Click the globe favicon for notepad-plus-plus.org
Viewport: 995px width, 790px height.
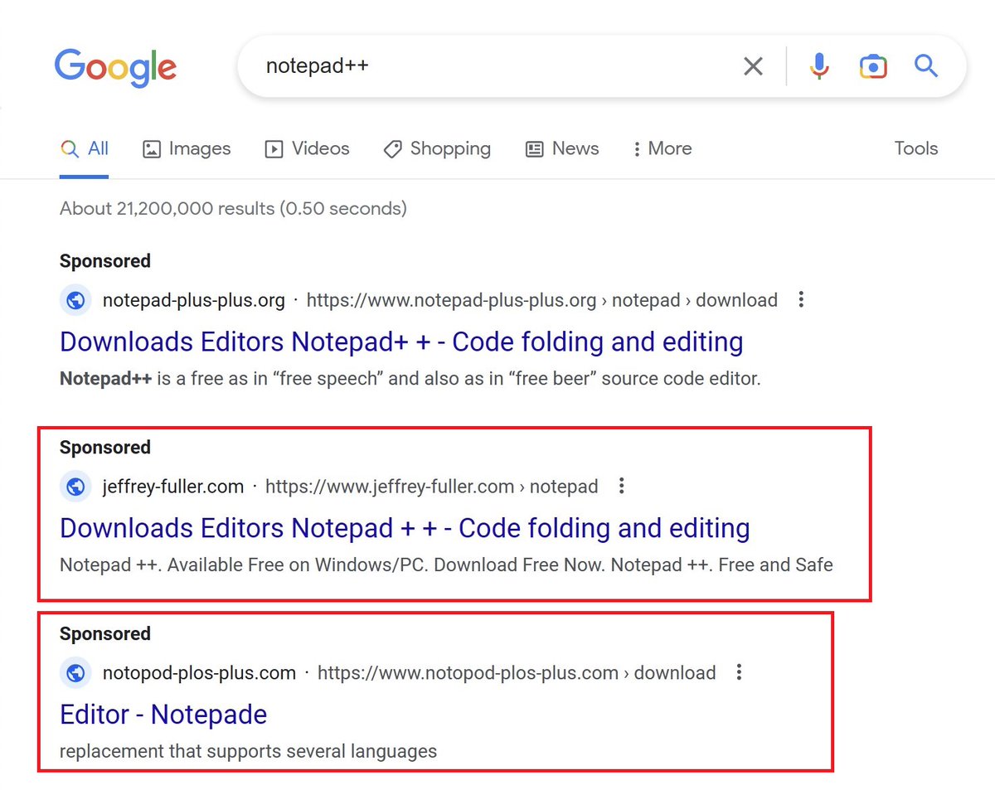pyautogui.click(x=75, y=300)
